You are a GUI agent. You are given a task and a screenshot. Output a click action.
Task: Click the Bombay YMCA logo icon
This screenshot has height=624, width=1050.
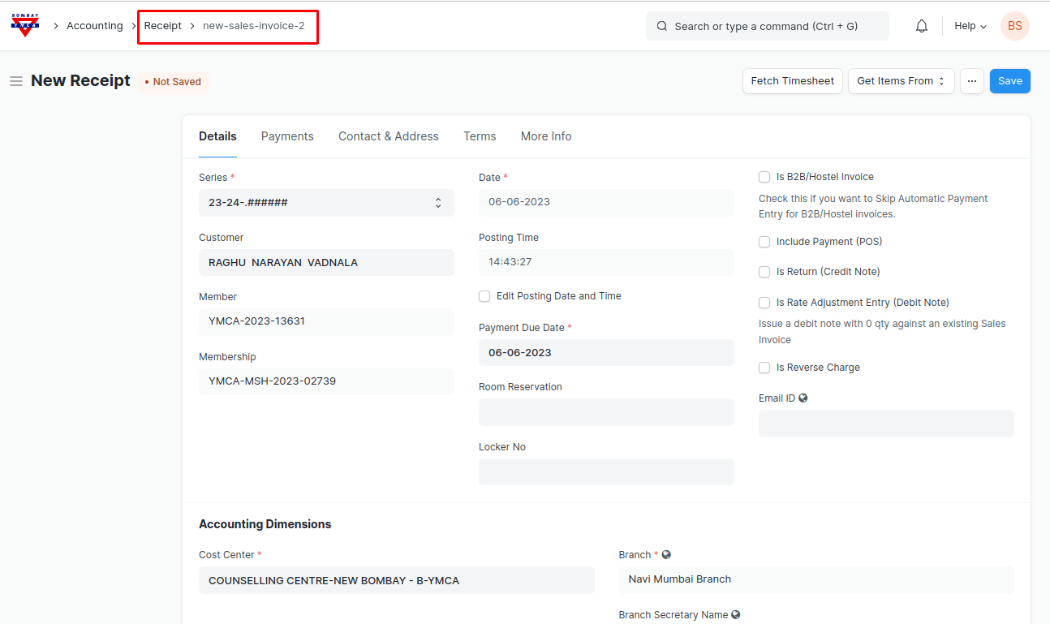pos(25,25)
